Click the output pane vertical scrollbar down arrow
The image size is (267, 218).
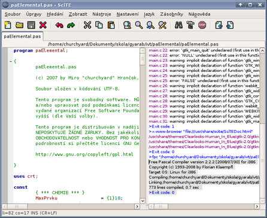pos(262,201)
